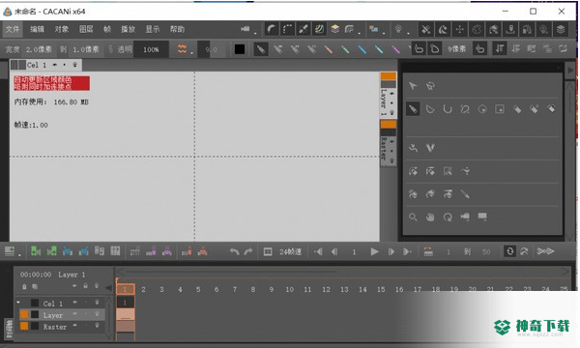Screen dimensions: 580x348
Task: Select the pen drawing tool in tool panel
Action: [x=413, y=109]
